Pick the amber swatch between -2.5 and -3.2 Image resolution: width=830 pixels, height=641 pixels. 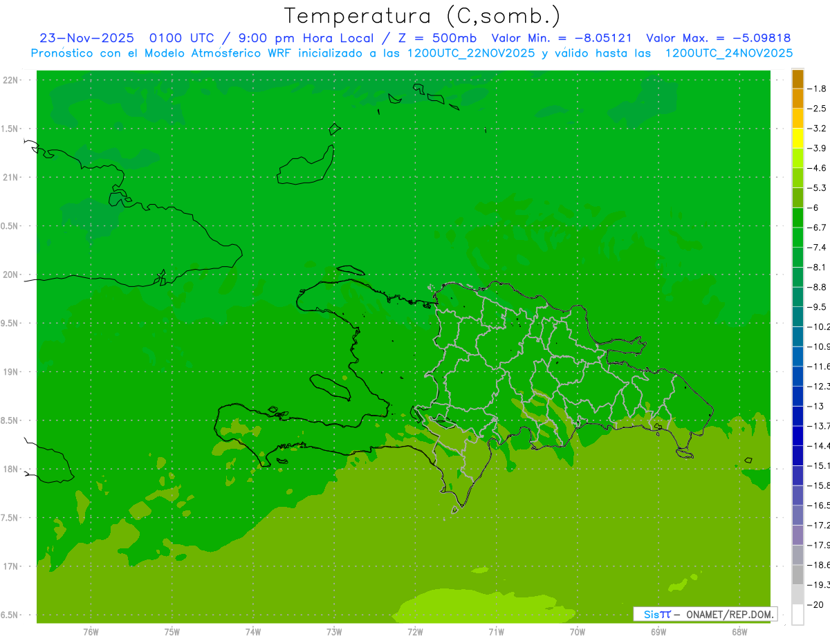click(x=797, y=118)
